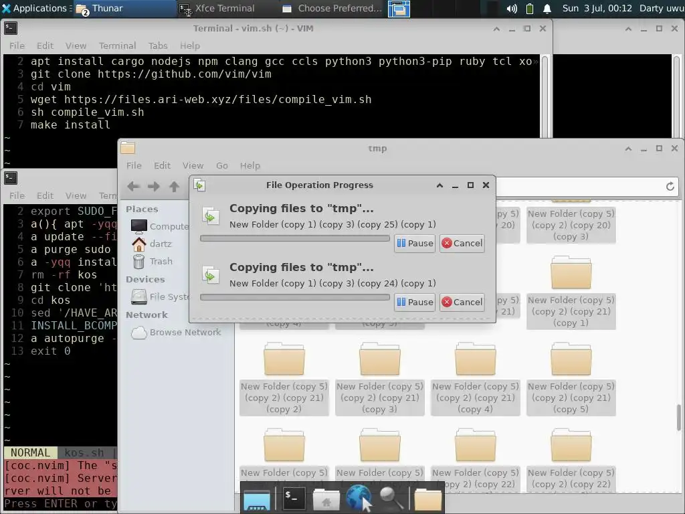
Task: Open the File menu in the VIM terminal
Action: (x=17, y=46)
